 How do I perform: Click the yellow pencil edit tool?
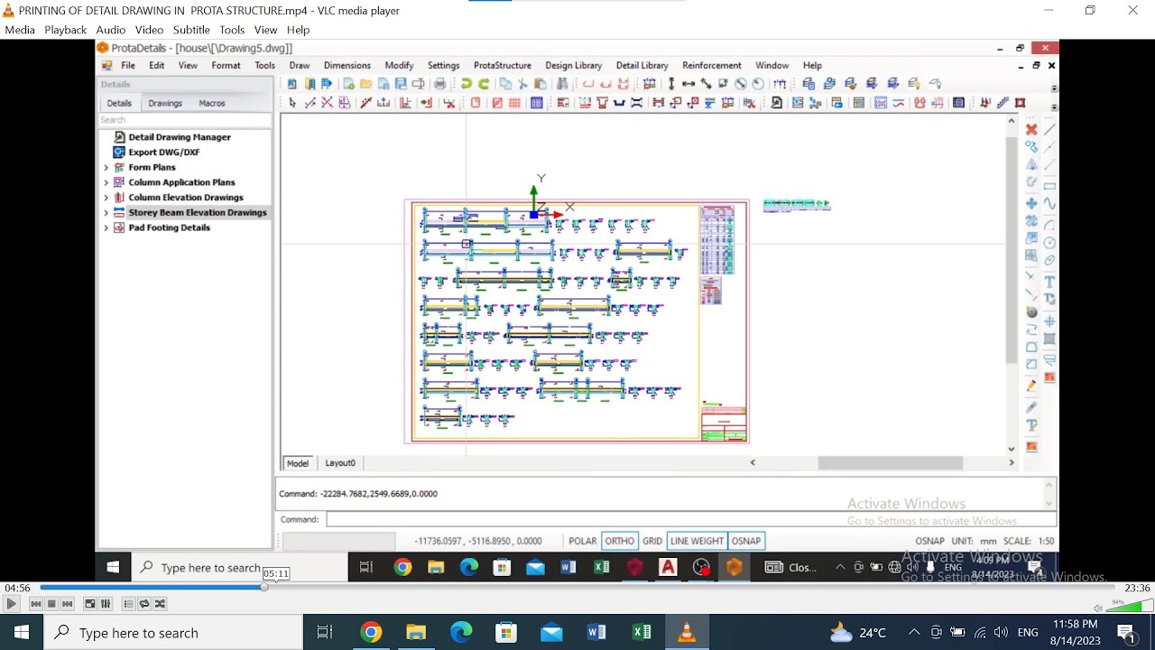point(1031,385)
